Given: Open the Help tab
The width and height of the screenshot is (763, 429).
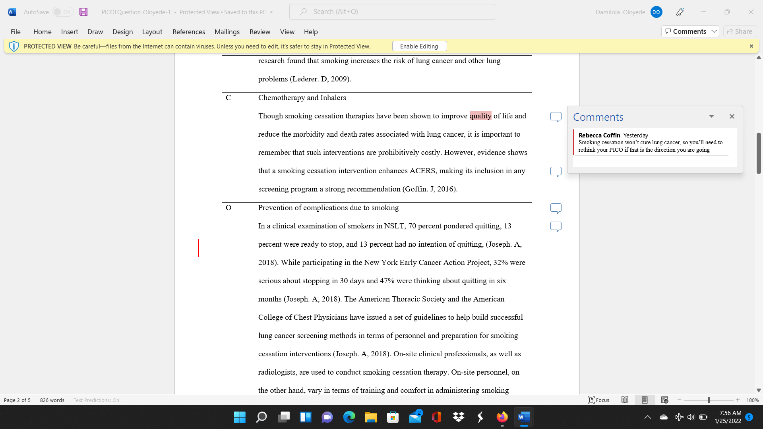Looking at the screenshot, I should (x=311, y=32).
